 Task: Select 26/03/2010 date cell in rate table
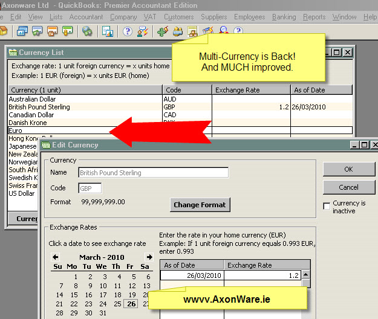coord(192,275)
